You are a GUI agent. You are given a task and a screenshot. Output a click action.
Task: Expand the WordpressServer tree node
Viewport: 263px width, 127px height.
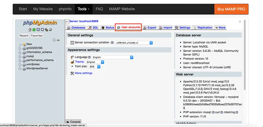[x=20, y=69]
